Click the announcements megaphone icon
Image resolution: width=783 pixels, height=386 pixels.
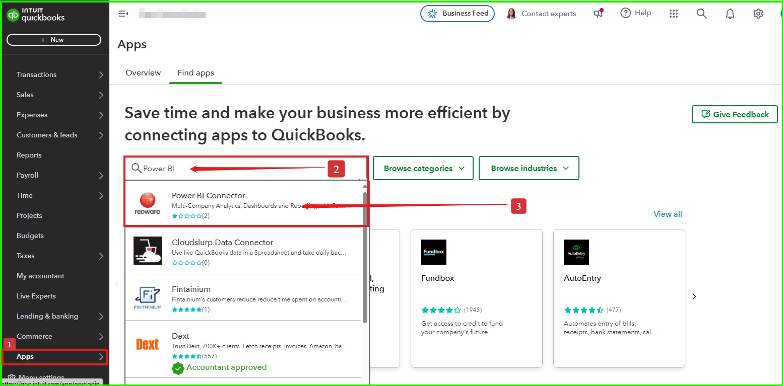pyautogui.click(x=598, y=14)
